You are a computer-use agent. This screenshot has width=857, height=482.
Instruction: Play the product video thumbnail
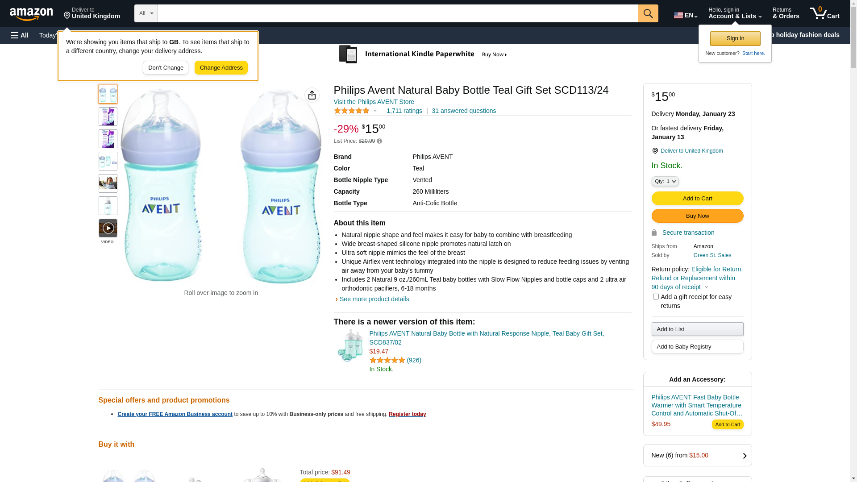point(108,228)
